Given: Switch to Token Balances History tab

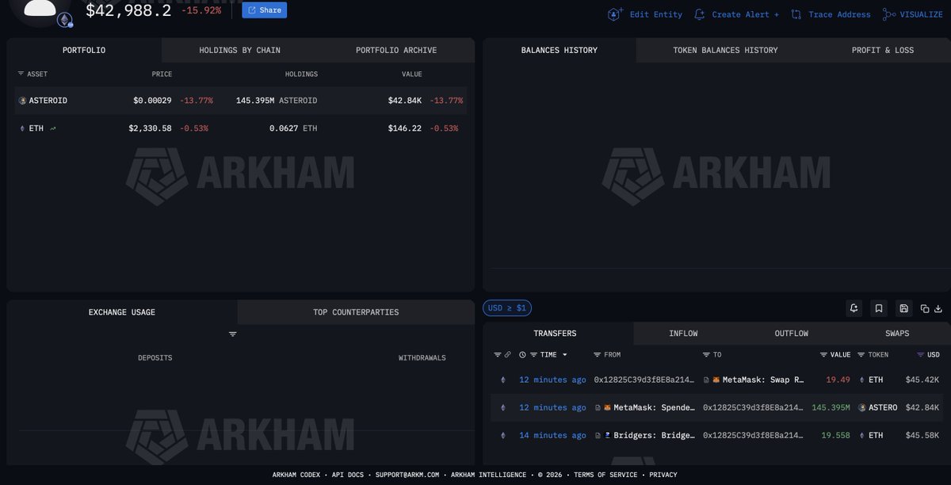Looking at the screenshot, I should (x=725, y=50).
